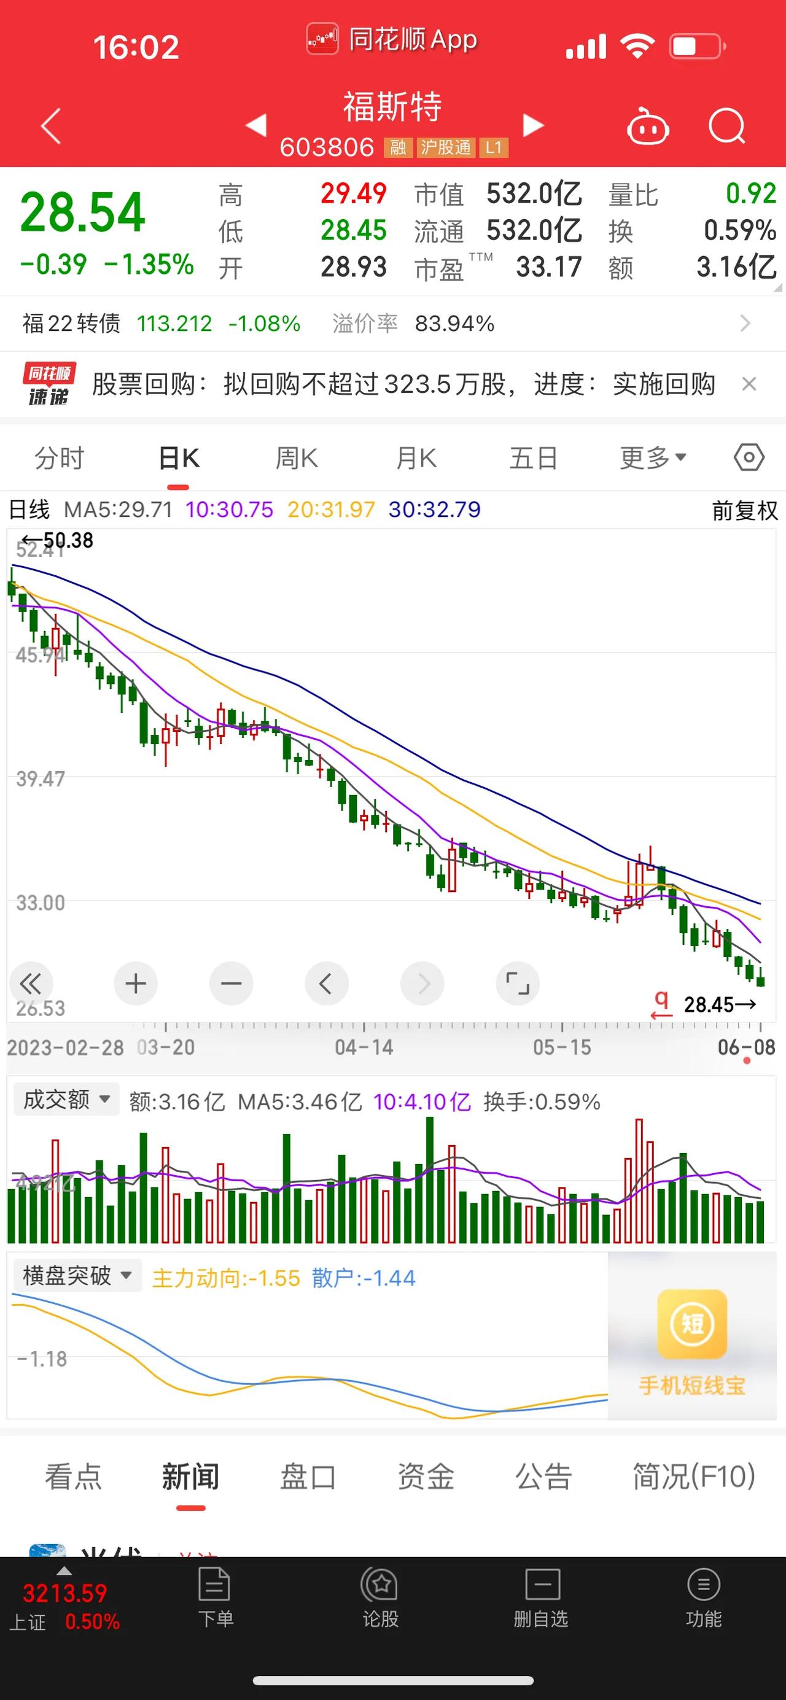Tap the 融 margin badge

pyautogui.click(x=398, y=147)
